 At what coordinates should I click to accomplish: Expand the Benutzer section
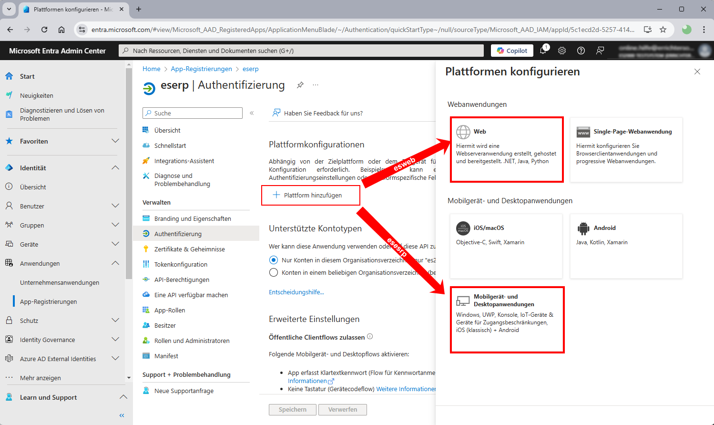pyautogui.click(x=115, y=206)
